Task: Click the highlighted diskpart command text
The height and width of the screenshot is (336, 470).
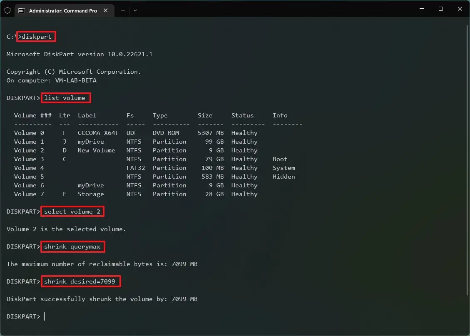Action: point(36,37)
